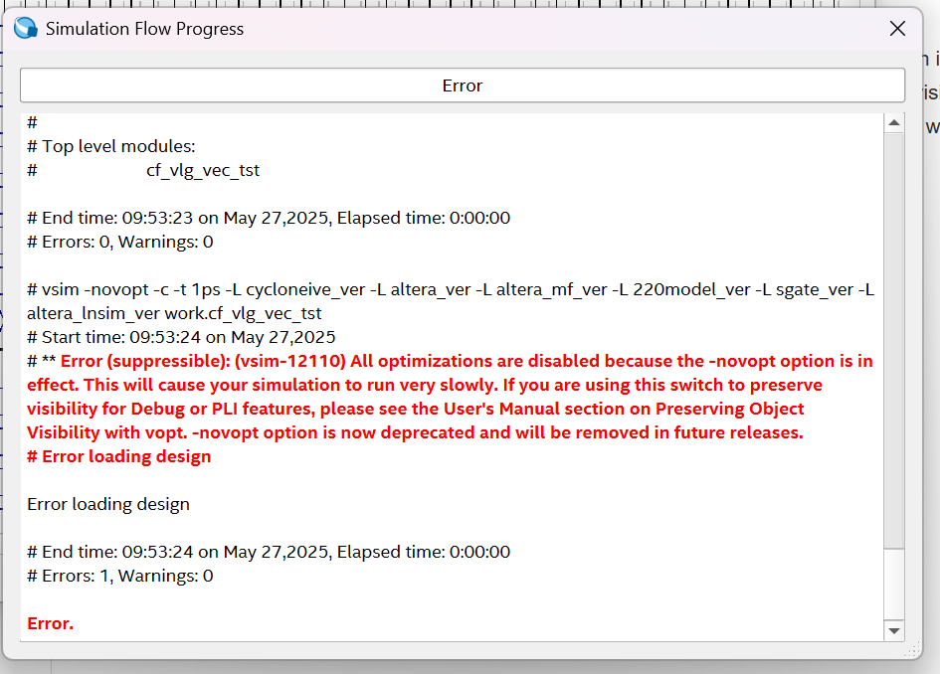
Task: Click the 'vsim -novopt -c -t 1ps' command line
Action: tap(451, 289)
